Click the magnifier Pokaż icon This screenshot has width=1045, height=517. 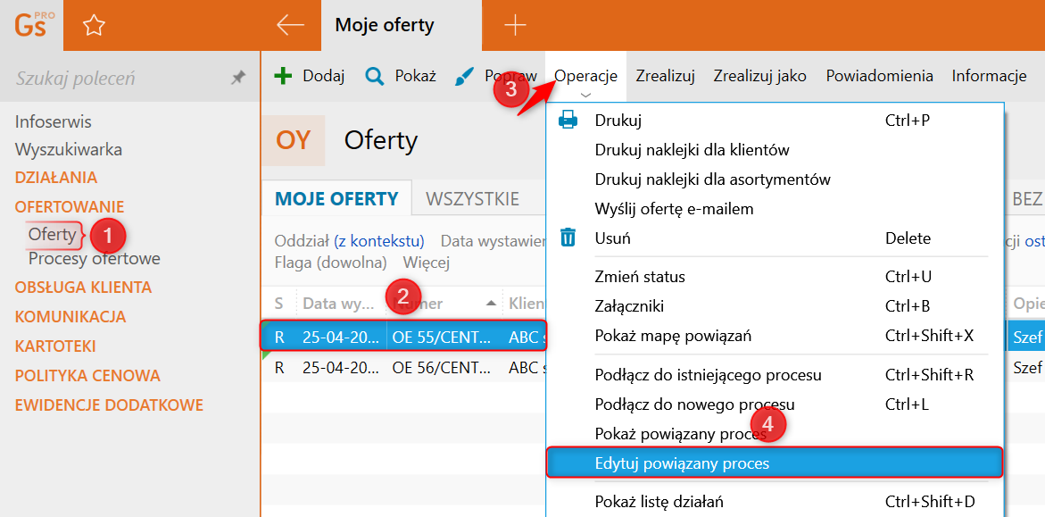375,76
